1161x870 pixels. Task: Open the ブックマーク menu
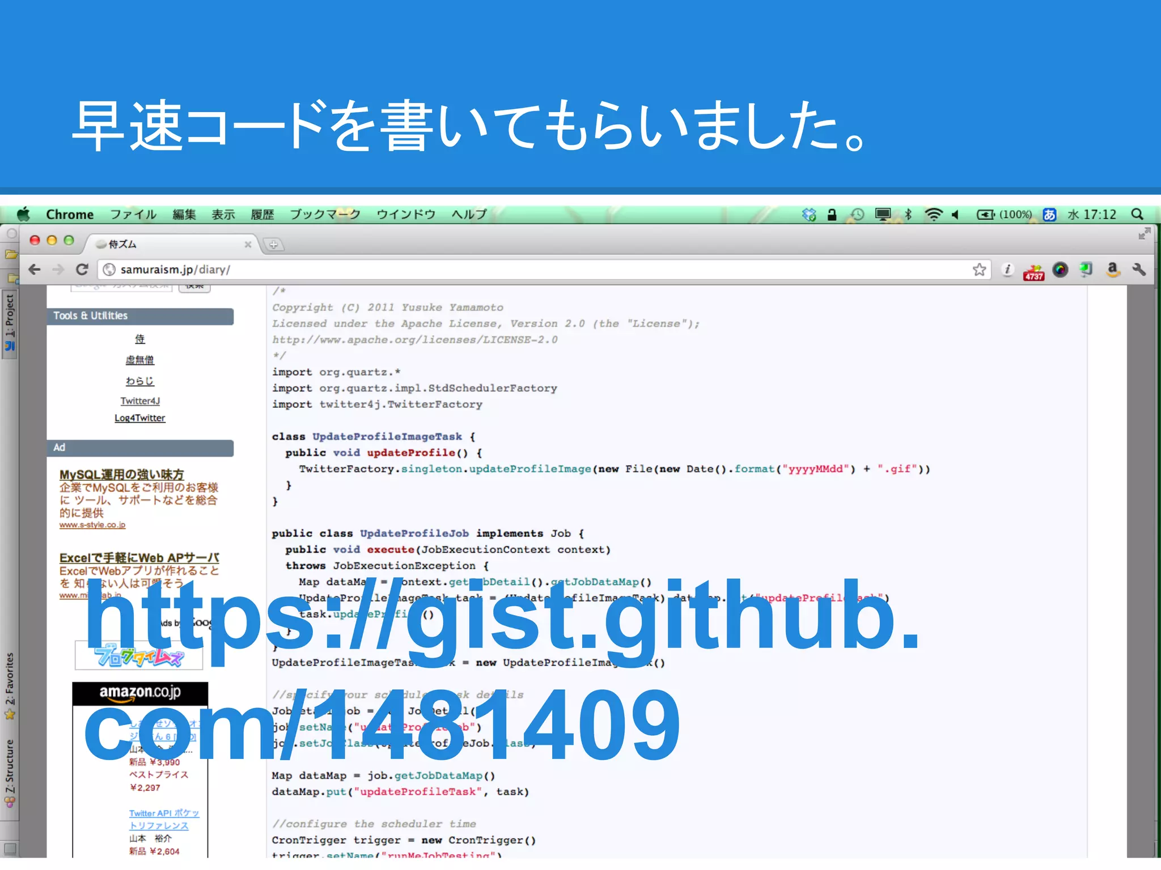pyautogui.click(x=325, y=214)
